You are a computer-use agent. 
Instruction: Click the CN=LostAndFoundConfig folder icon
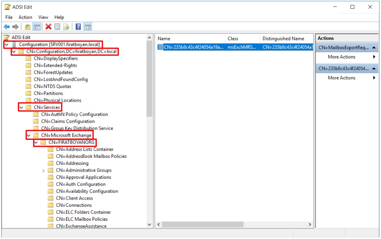coord(29,79)
